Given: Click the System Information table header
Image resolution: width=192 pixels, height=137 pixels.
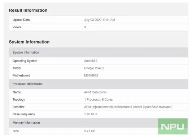Looking at the screenshot, I should coord(99,53).
